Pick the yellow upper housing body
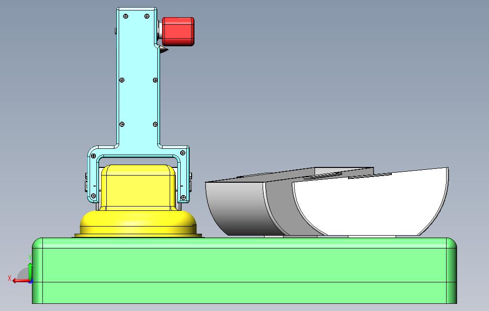The width and height of the screenshot is (489, 311). 138,187
